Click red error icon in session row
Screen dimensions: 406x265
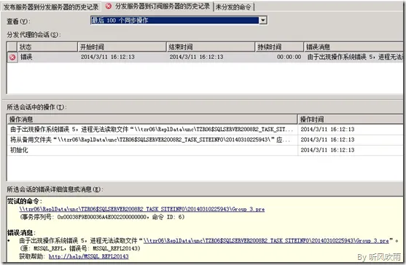coord(12,57)
